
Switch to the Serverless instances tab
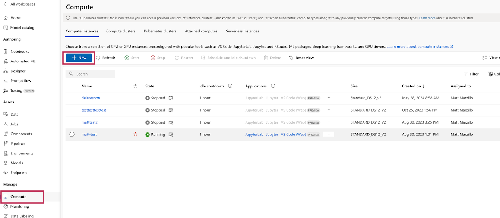click(x=242, y=31)
